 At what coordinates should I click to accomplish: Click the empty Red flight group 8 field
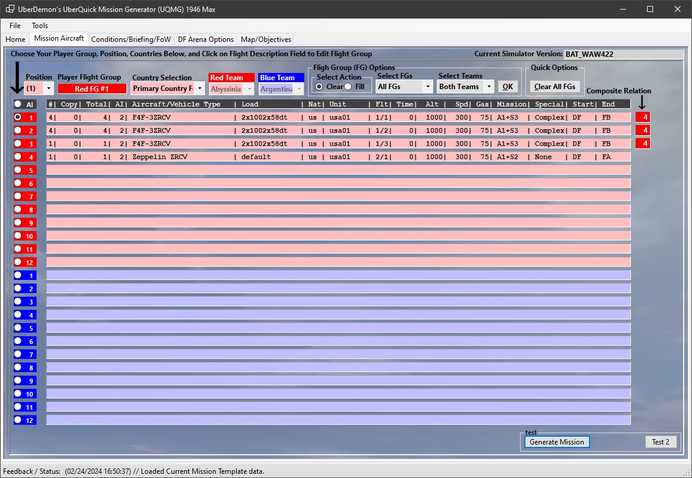pyautogui.click(x=339, y=209)
